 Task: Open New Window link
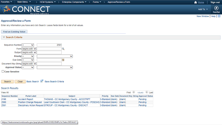[203, 16]
